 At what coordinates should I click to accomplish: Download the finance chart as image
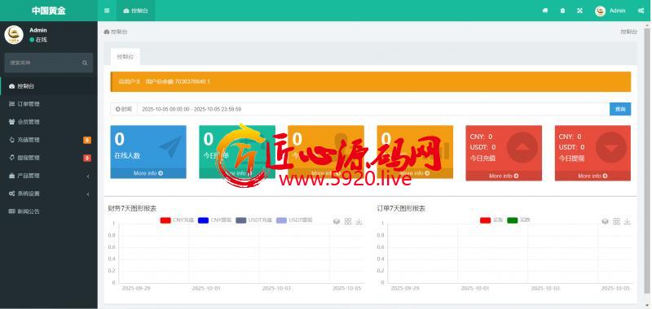(359, 221)
